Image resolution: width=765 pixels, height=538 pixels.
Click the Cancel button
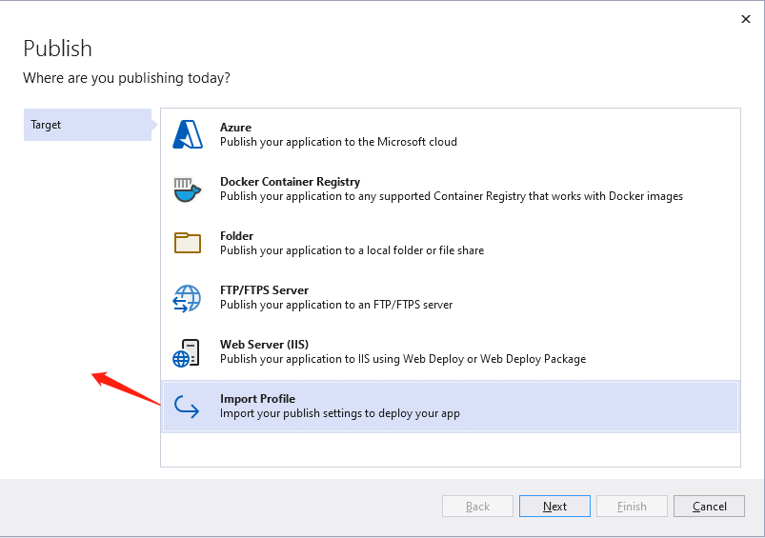coord(710,507)
